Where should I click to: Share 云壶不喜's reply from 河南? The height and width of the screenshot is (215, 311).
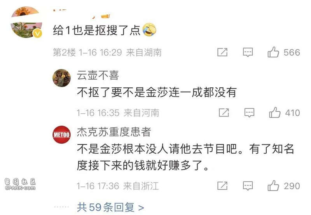224,113
